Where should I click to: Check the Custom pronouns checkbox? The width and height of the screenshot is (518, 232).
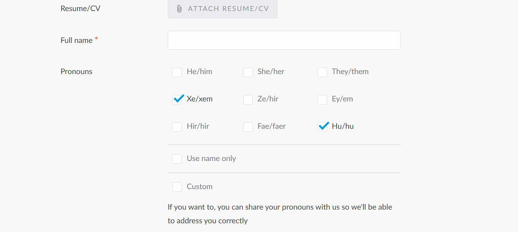[x=177, y=187]
